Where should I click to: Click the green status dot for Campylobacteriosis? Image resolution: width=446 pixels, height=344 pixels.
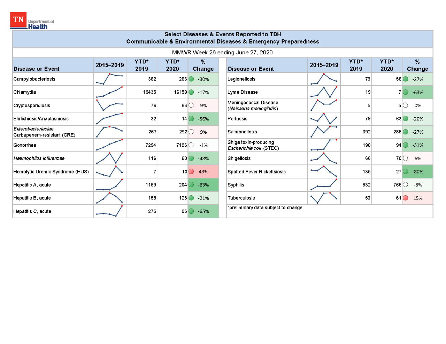pos(191,79)
